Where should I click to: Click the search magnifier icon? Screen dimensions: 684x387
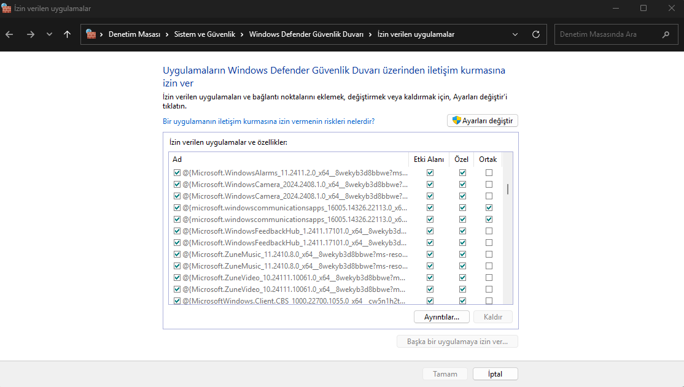pos(666,34)
